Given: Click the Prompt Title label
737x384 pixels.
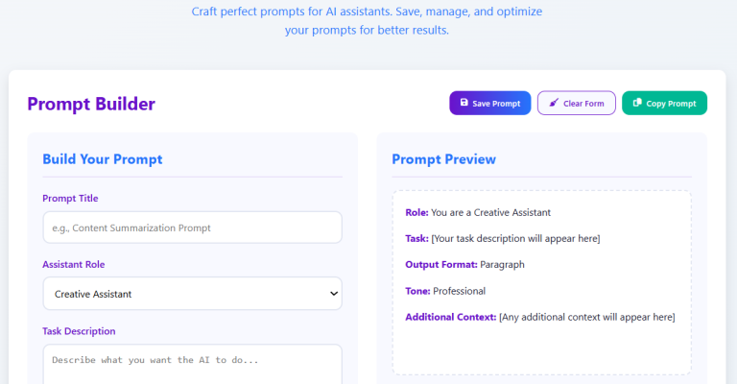Looking at the screenshot, I should pyautogui.click(x=70, y=199).
